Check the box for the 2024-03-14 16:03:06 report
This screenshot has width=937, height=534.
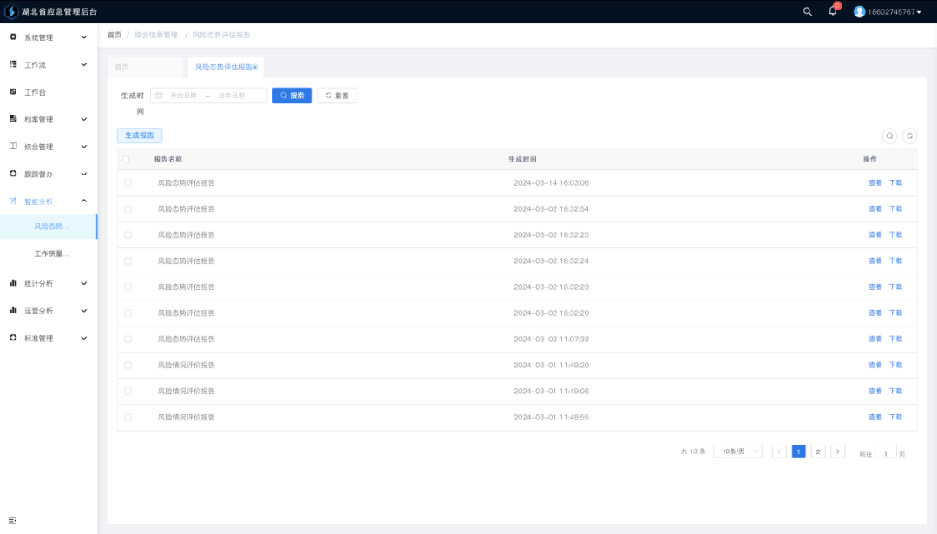click(128, 183)
